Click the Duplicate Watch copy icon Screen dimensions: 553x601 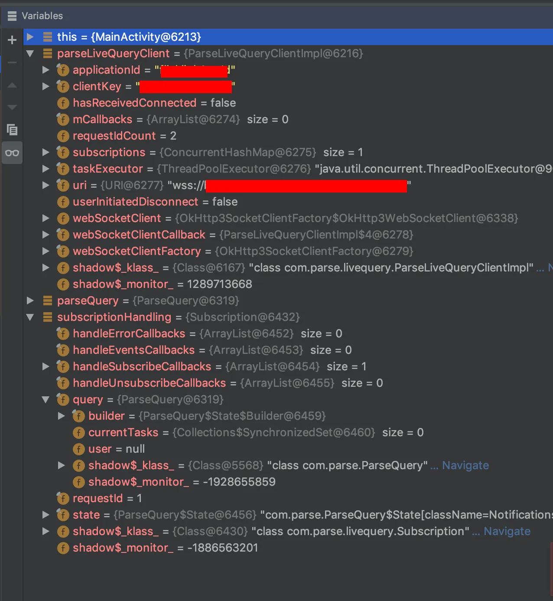pyautogui.click(x=12, y=129)
